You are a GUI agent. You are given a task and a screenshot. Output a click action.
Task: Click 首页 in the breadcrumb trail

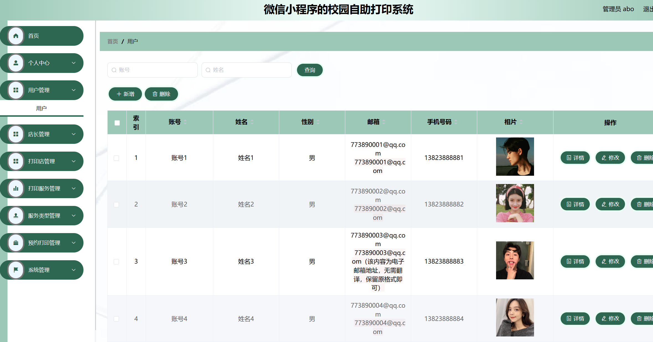(x=112, y=41)
